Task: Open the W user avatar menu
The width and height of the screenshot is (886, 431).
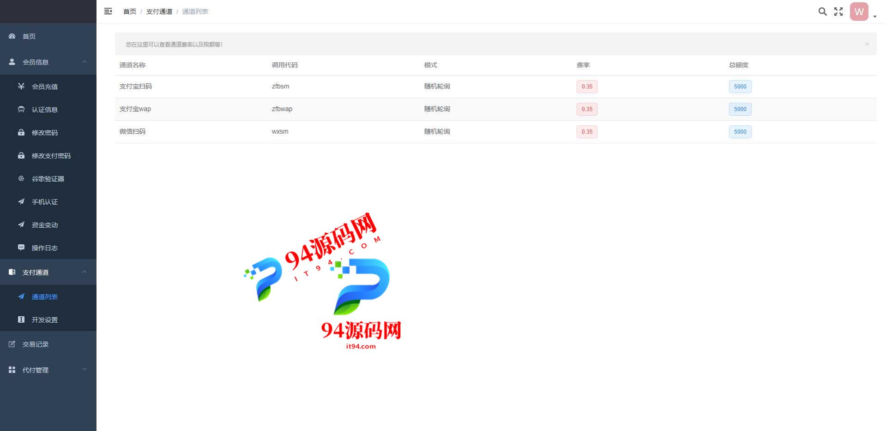Action: [x=859, y=12]
